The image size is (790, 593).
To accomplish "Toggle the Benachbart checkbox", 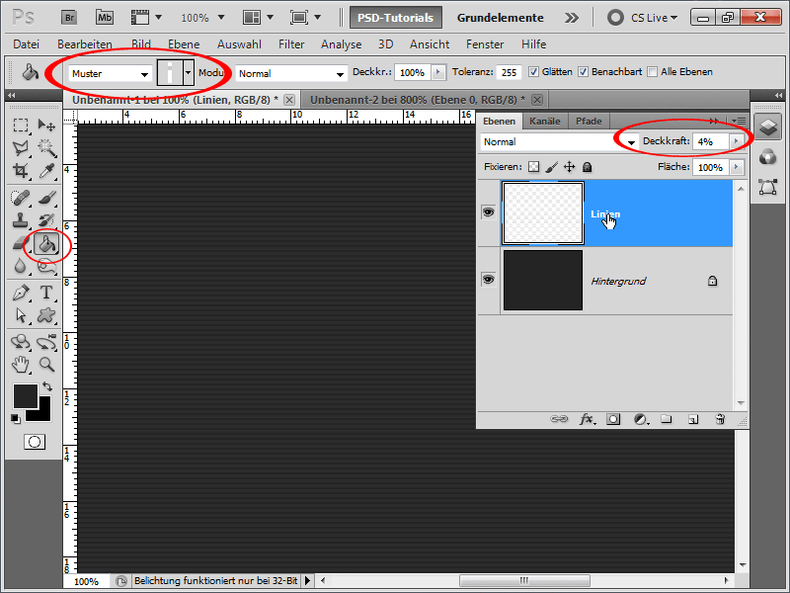I will 583,72.
